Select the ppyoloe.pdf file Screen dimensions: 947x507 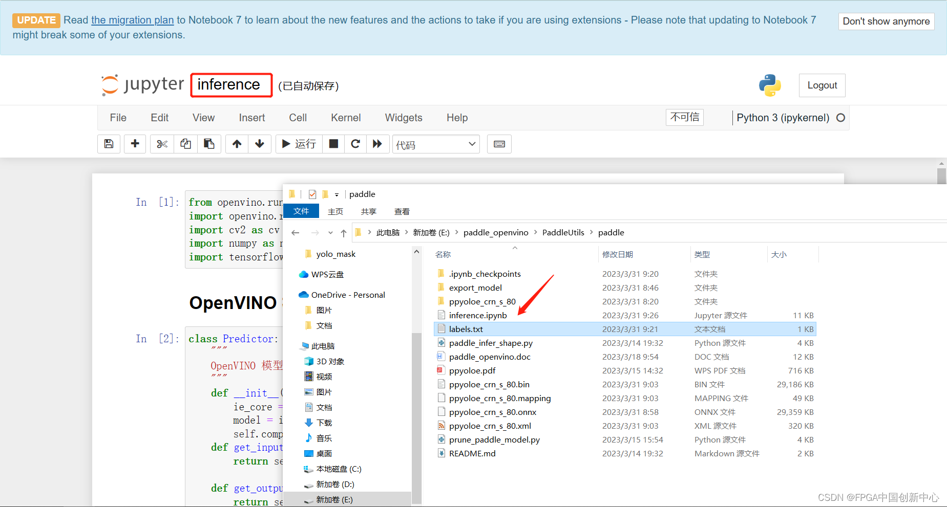[x=472, y=370]
